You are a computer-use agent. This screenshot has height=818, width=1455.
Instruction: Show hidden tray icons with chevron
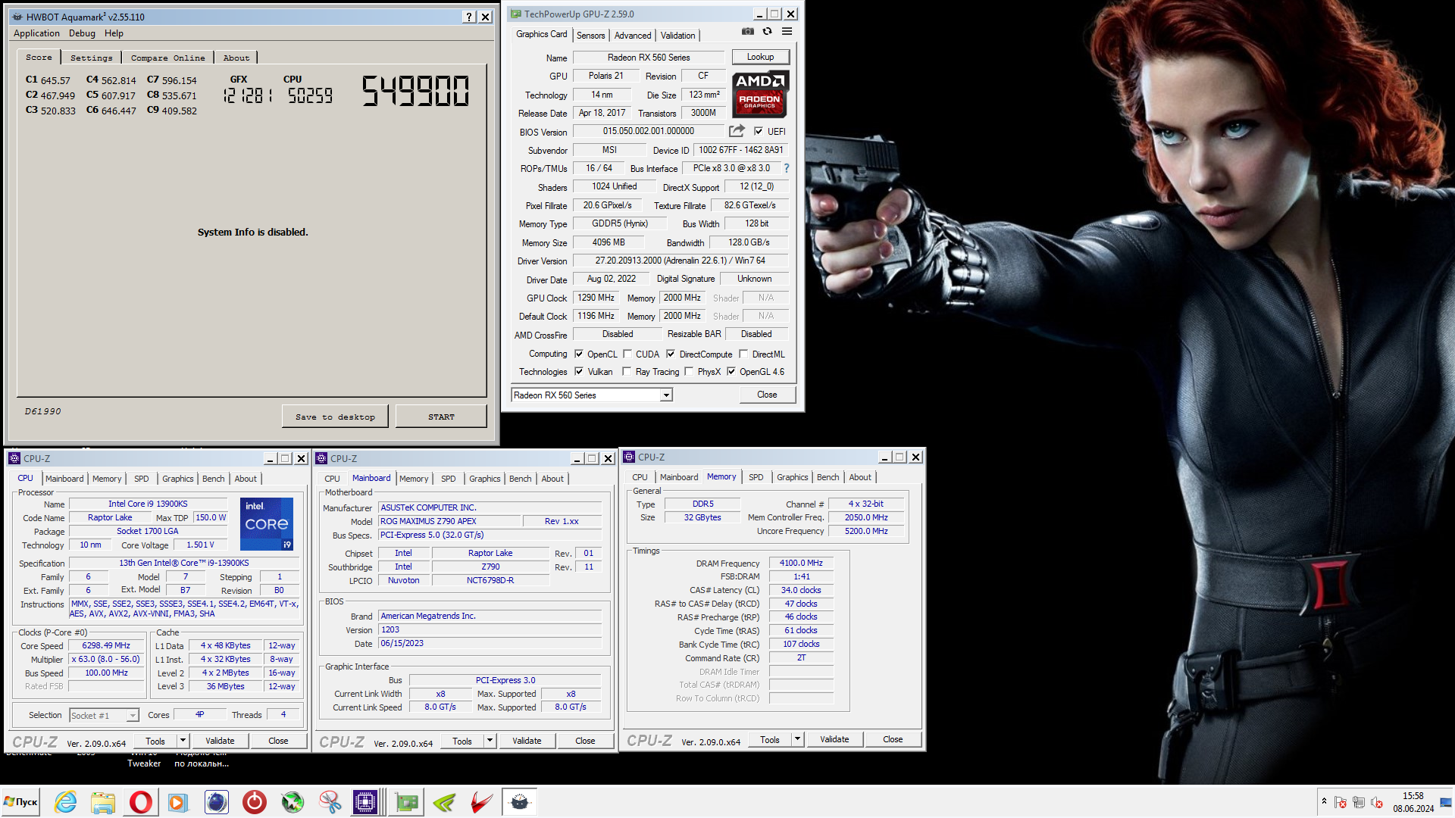pos(1324,801)
